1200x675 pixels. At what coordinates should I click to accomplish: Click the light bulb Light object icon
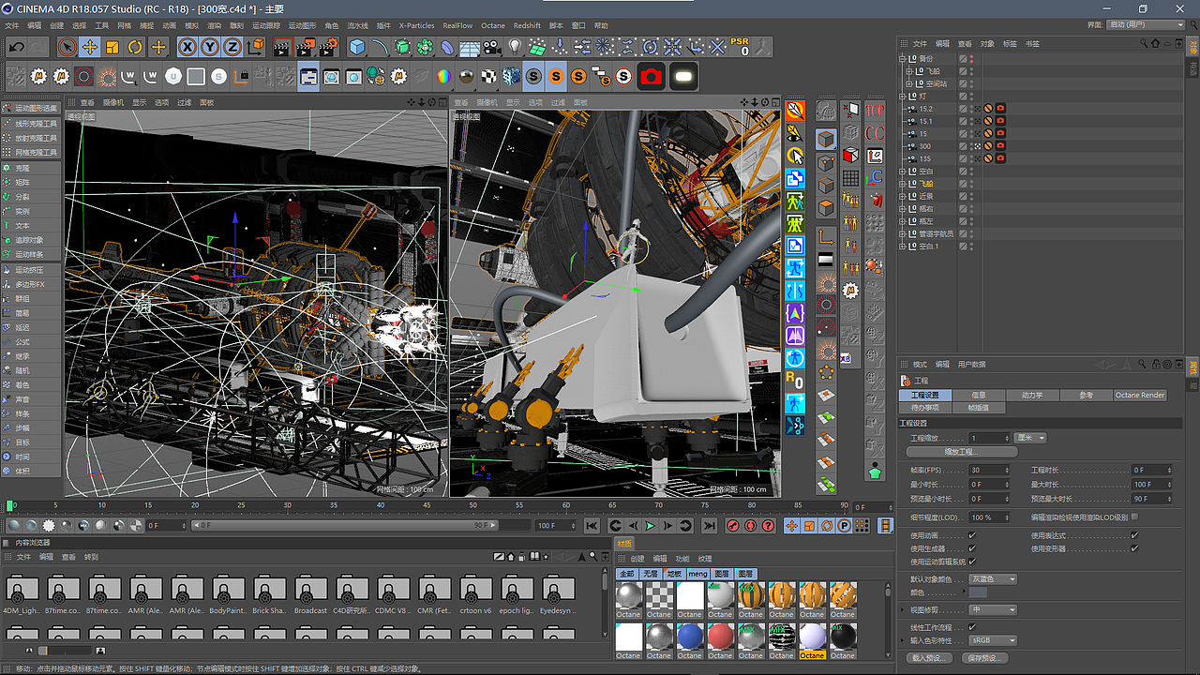point(515,47)
